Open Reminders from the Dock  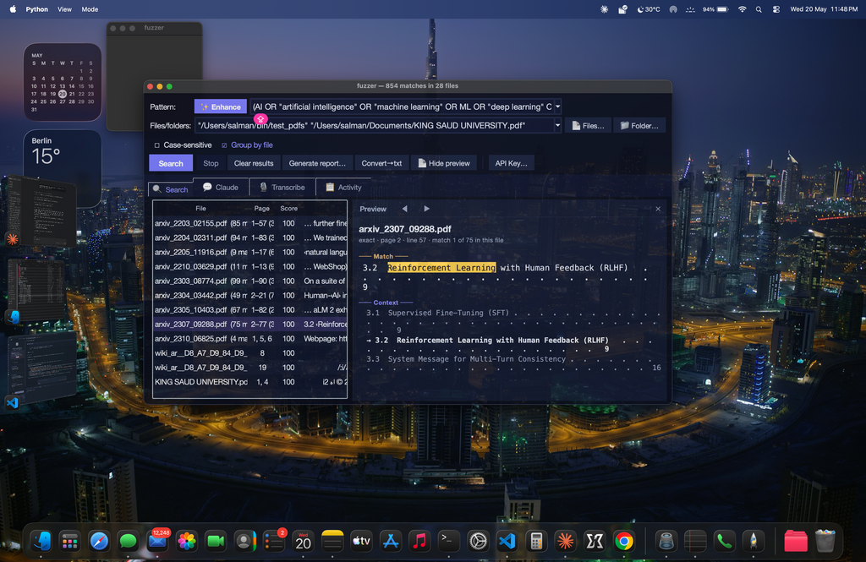coord(274,541)
